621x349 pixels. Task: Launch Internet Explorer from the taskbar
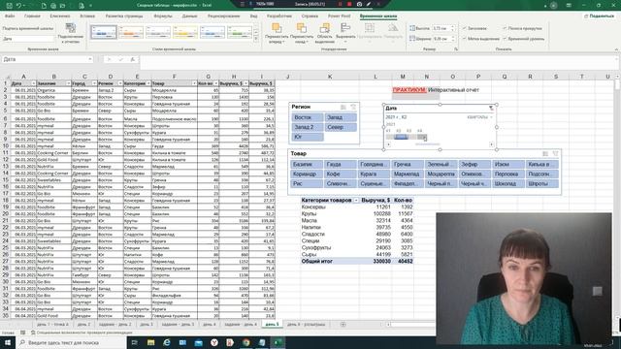(x=167, y=342)
